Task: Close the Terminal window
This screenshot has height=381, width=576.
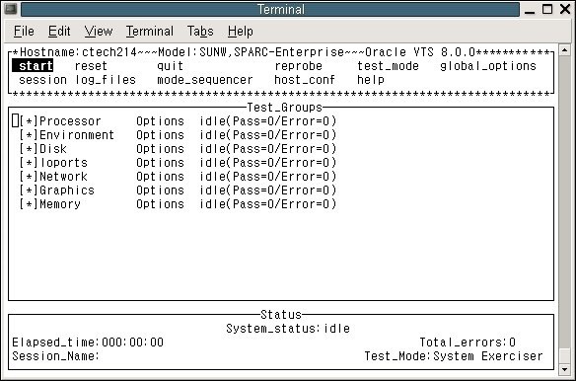Action: point(565,9)
